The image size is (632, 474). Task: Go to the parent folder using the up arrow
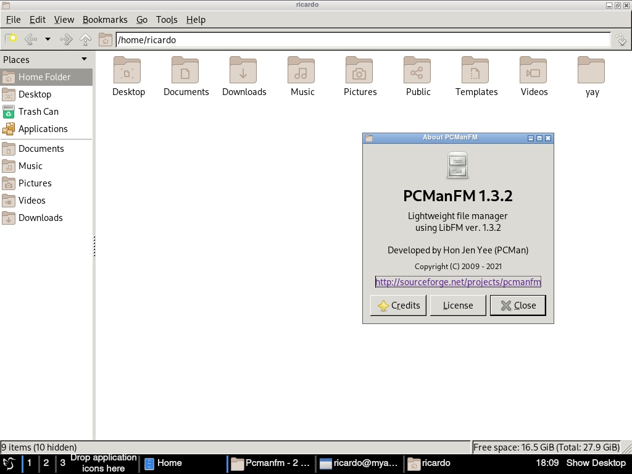(x=85, y=39)
